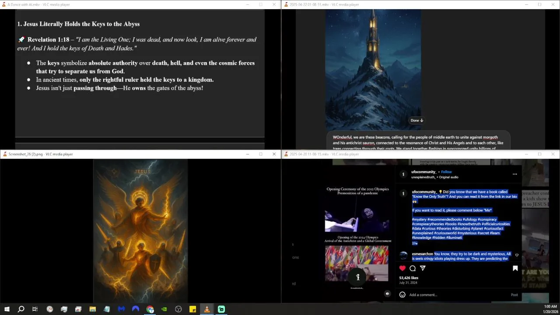Screen dimensions: 560x315
Task: Click the VLC cone in 'A Dance with AI.mkv' title bar
Action: [x=4, y=4]
